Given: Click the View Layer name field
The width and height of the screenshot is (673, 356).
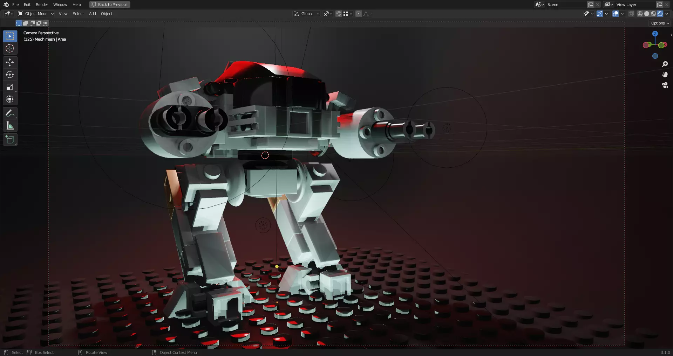Looking at the screenshot, I should [x=635, y=5].
